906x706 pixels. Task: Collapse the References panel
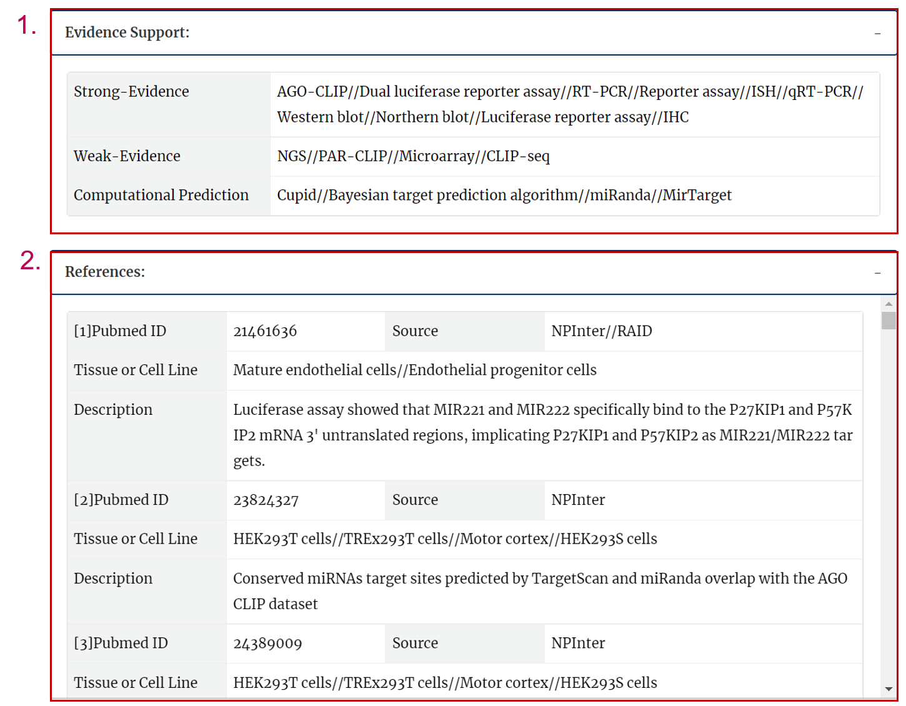877,273
